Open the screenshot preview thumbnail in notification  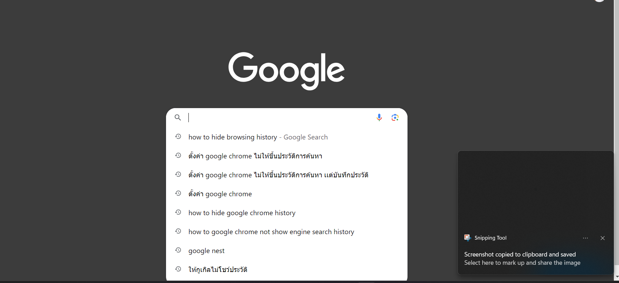(x=536, y=190)
